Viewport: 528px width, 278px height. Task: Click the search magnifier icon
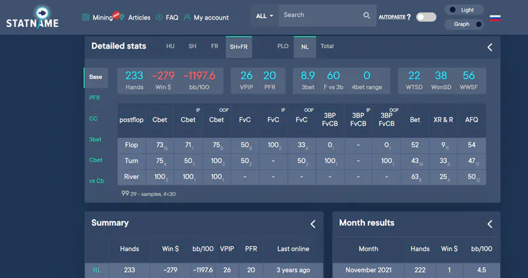(367, 15)
